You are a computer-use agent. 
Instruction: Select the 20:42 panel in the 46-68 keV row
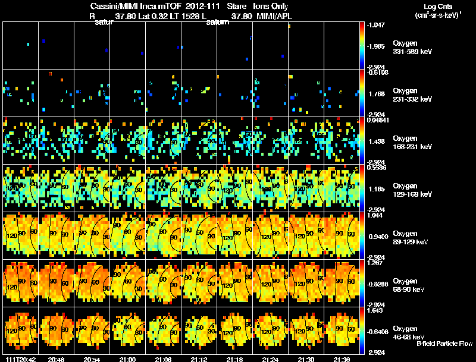coord(21,330)
